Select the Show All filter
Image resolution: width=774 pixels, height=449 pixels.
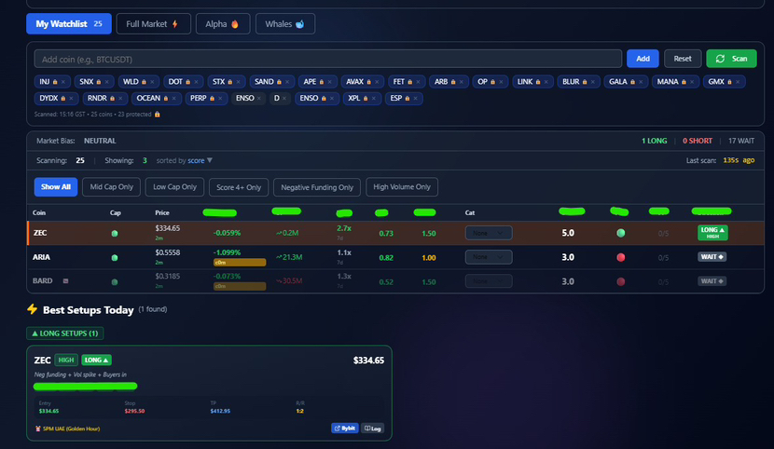pos(56,187)
